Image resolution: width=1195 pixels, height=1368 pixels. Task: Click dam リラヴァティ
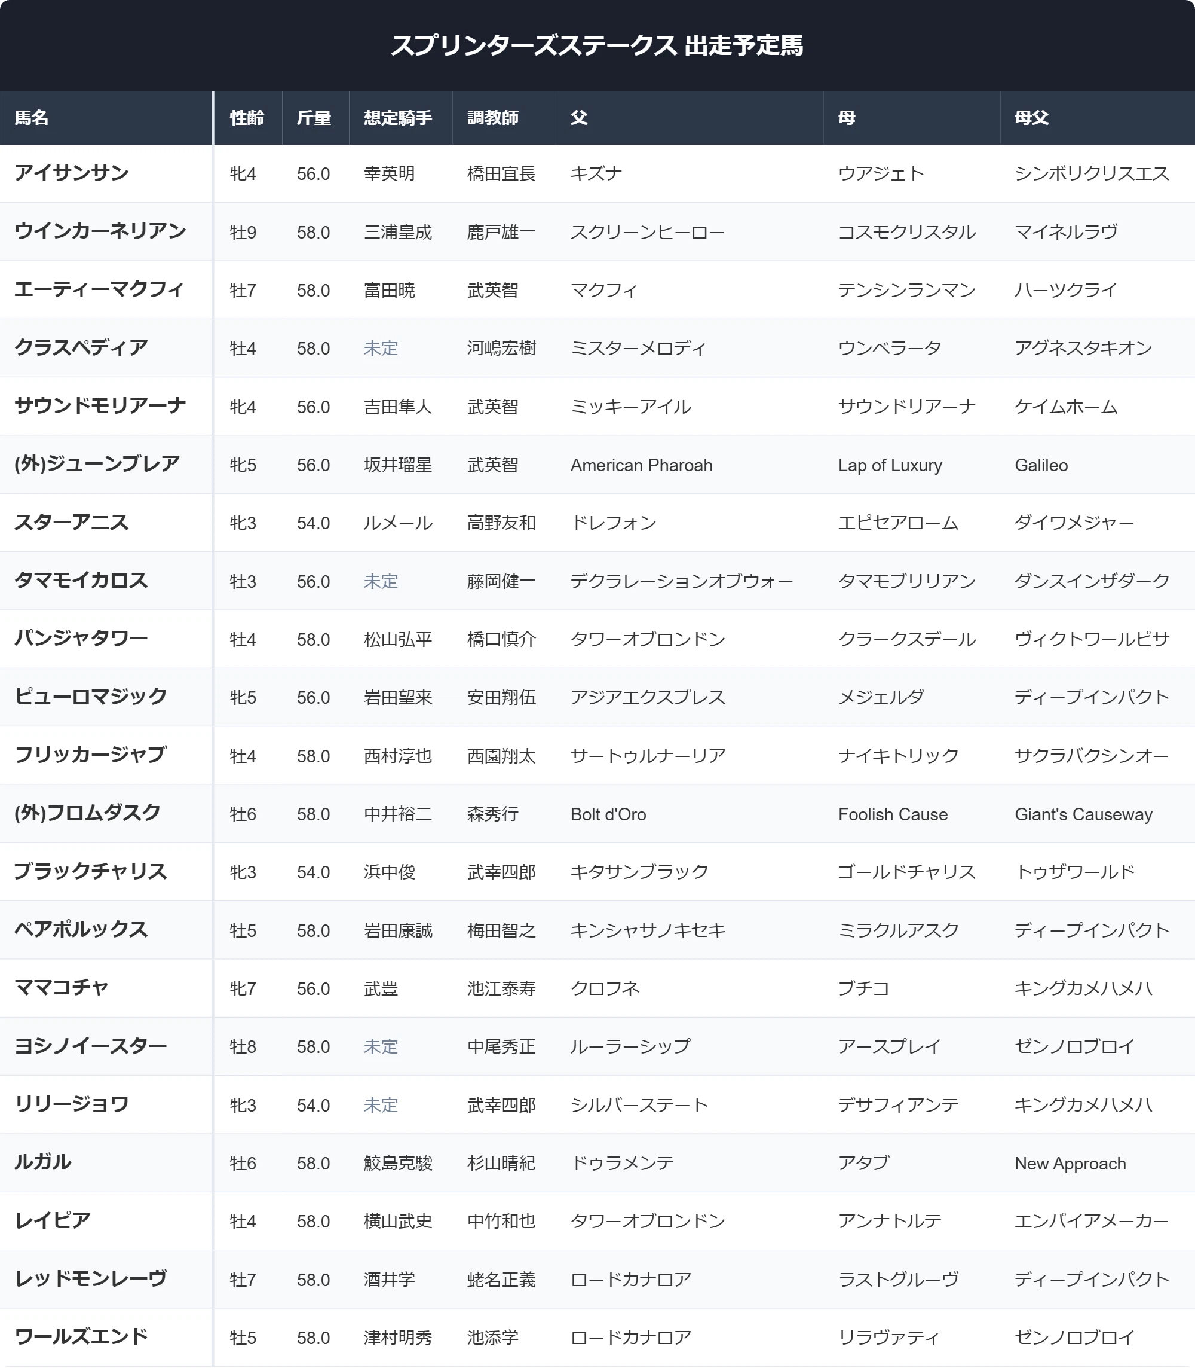(x=889, y=1338)
